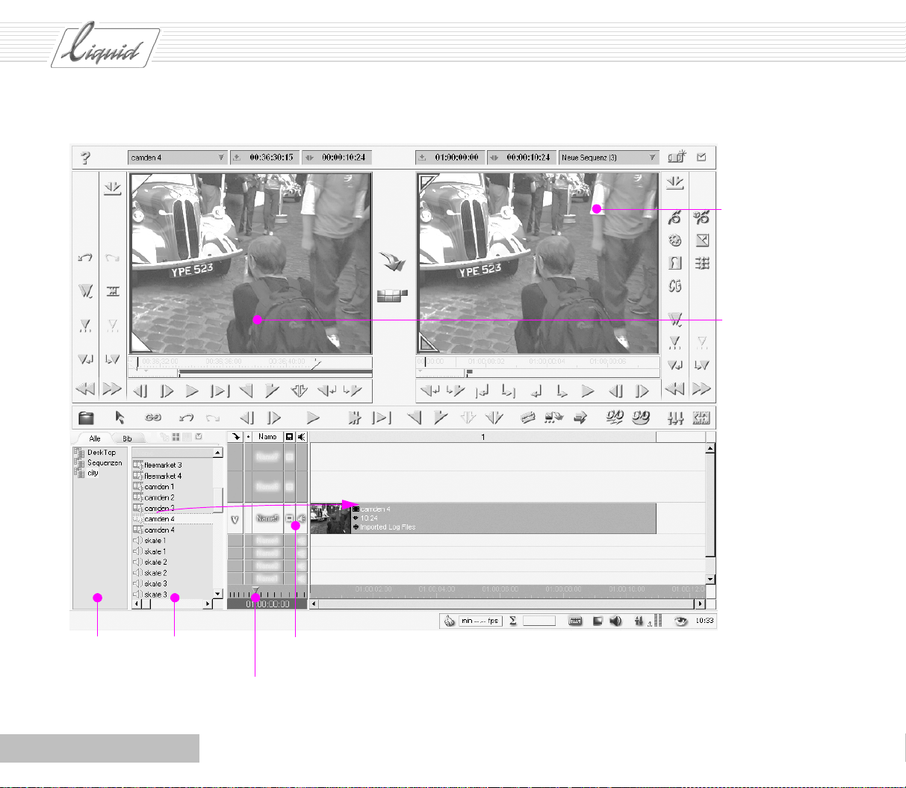The image size is (906, 788).
Task: Click the timeline vertical scrollbar down arrow
Action: [x=711, y=579]
